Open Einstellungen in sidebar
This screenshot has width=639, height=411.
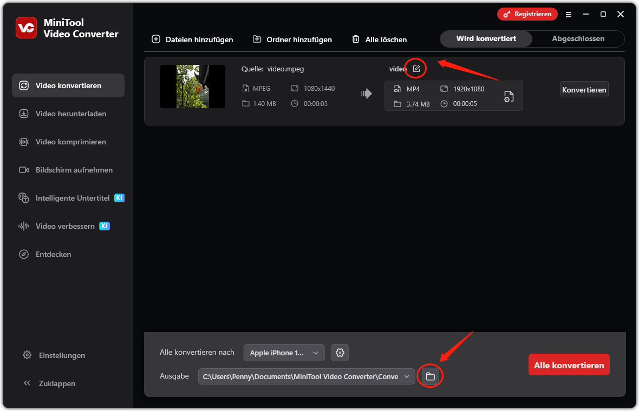[54, 355]
